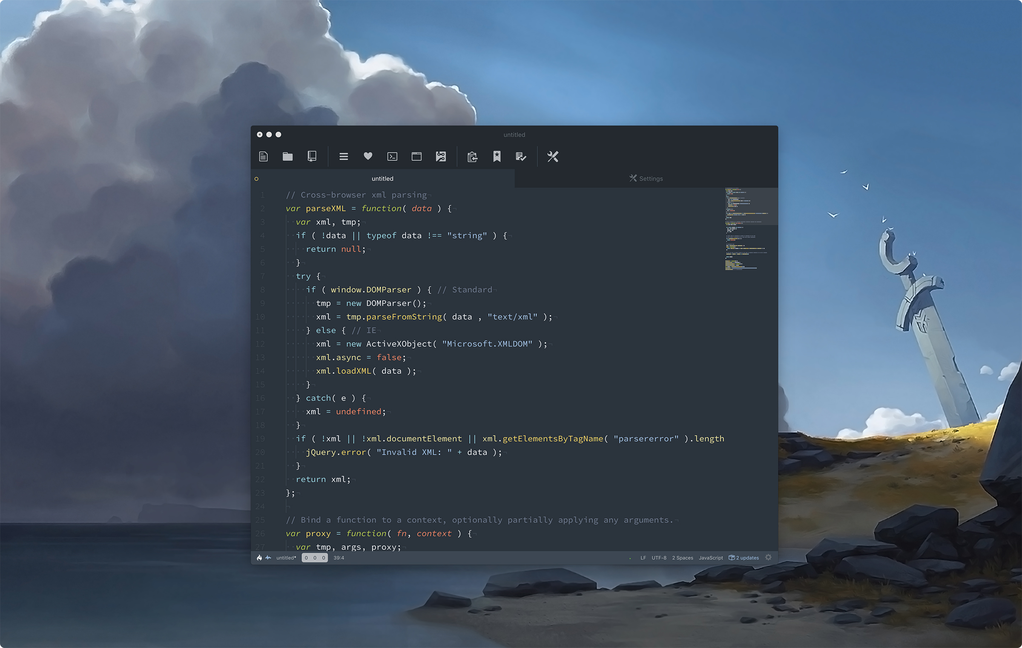Click the hamburger lines toolbar icon

coord(343,157)
